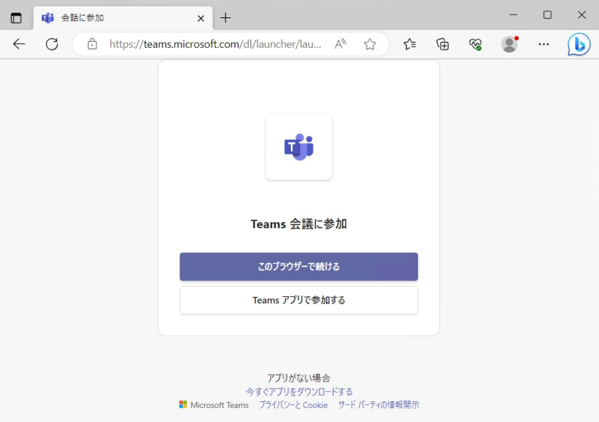Open the Bing chat sidebar button
Screen dimensions: 599x422
578,45
